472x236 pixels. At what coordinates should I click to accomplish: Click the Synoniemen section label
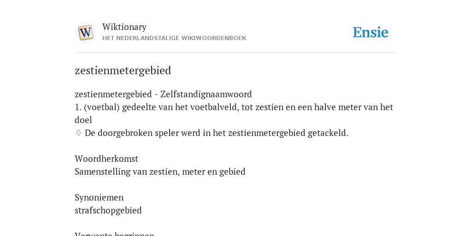click(x=99, y=197)
